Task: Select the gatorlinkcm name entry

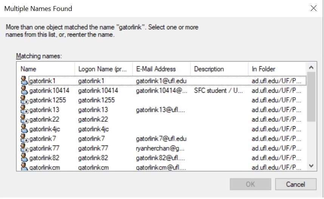Action: coord(45,167)
